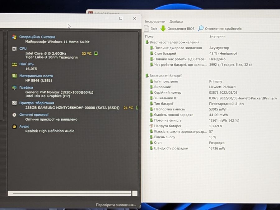
Task: Click the drive icon by Пристрої зберігання
Action: pyautogui.click(x=14, y=103)
